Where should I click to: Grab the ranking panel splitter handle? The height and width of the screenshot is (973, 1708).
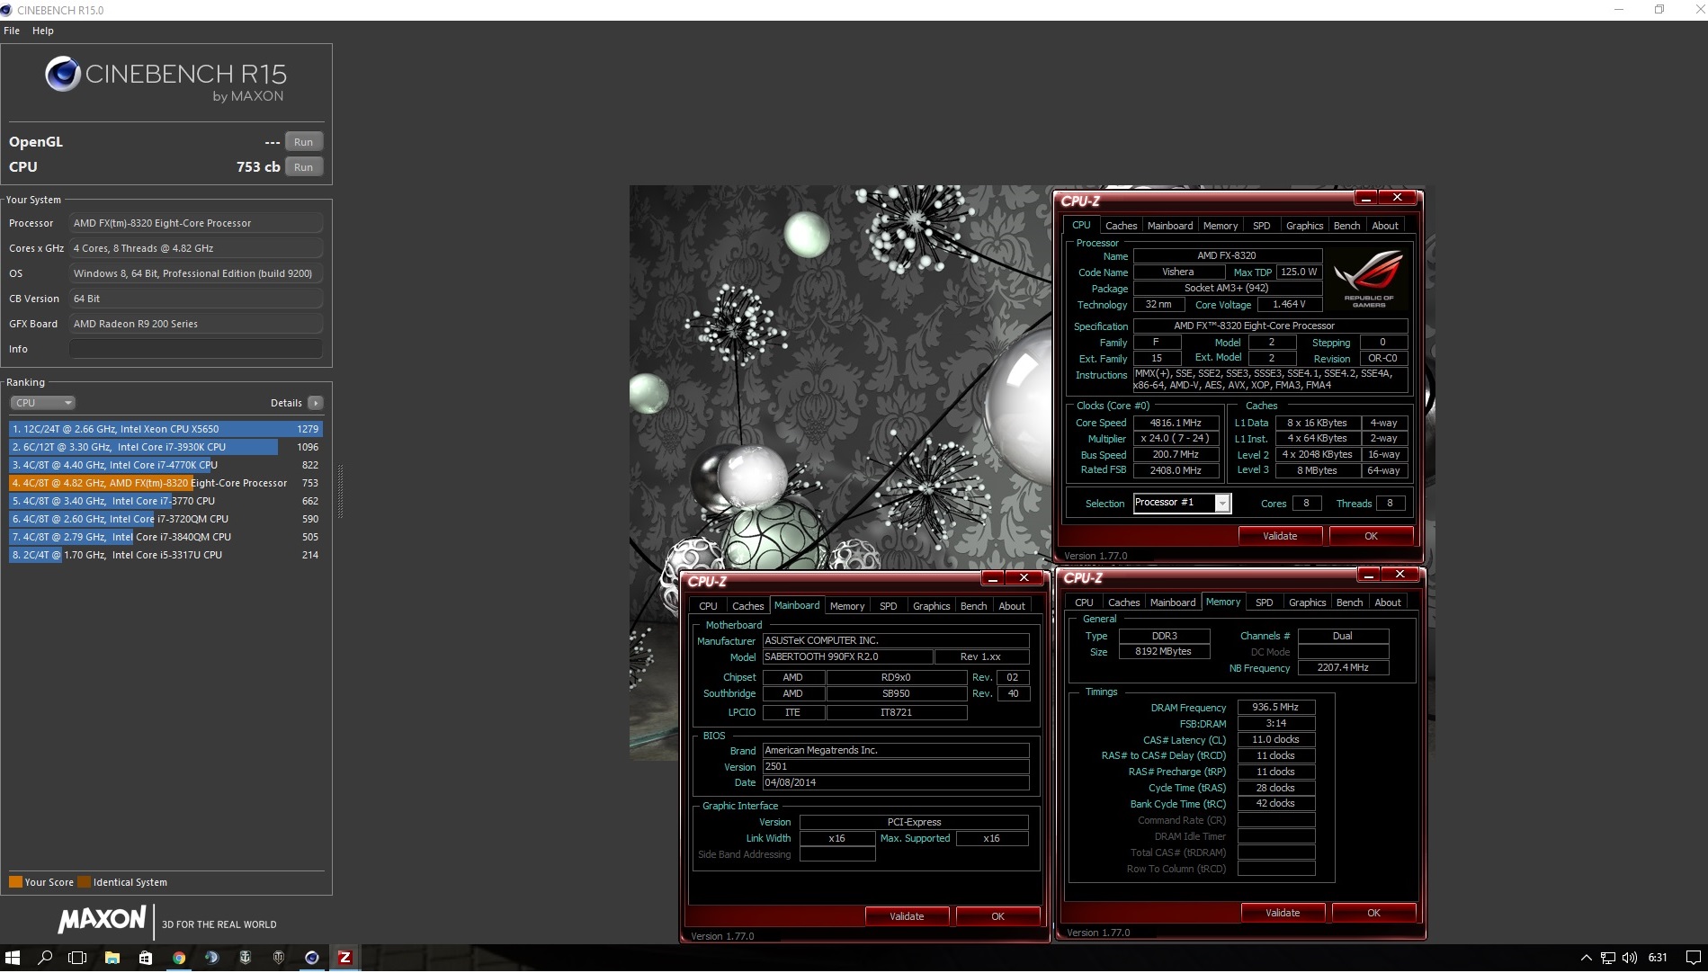click(340, 492)
